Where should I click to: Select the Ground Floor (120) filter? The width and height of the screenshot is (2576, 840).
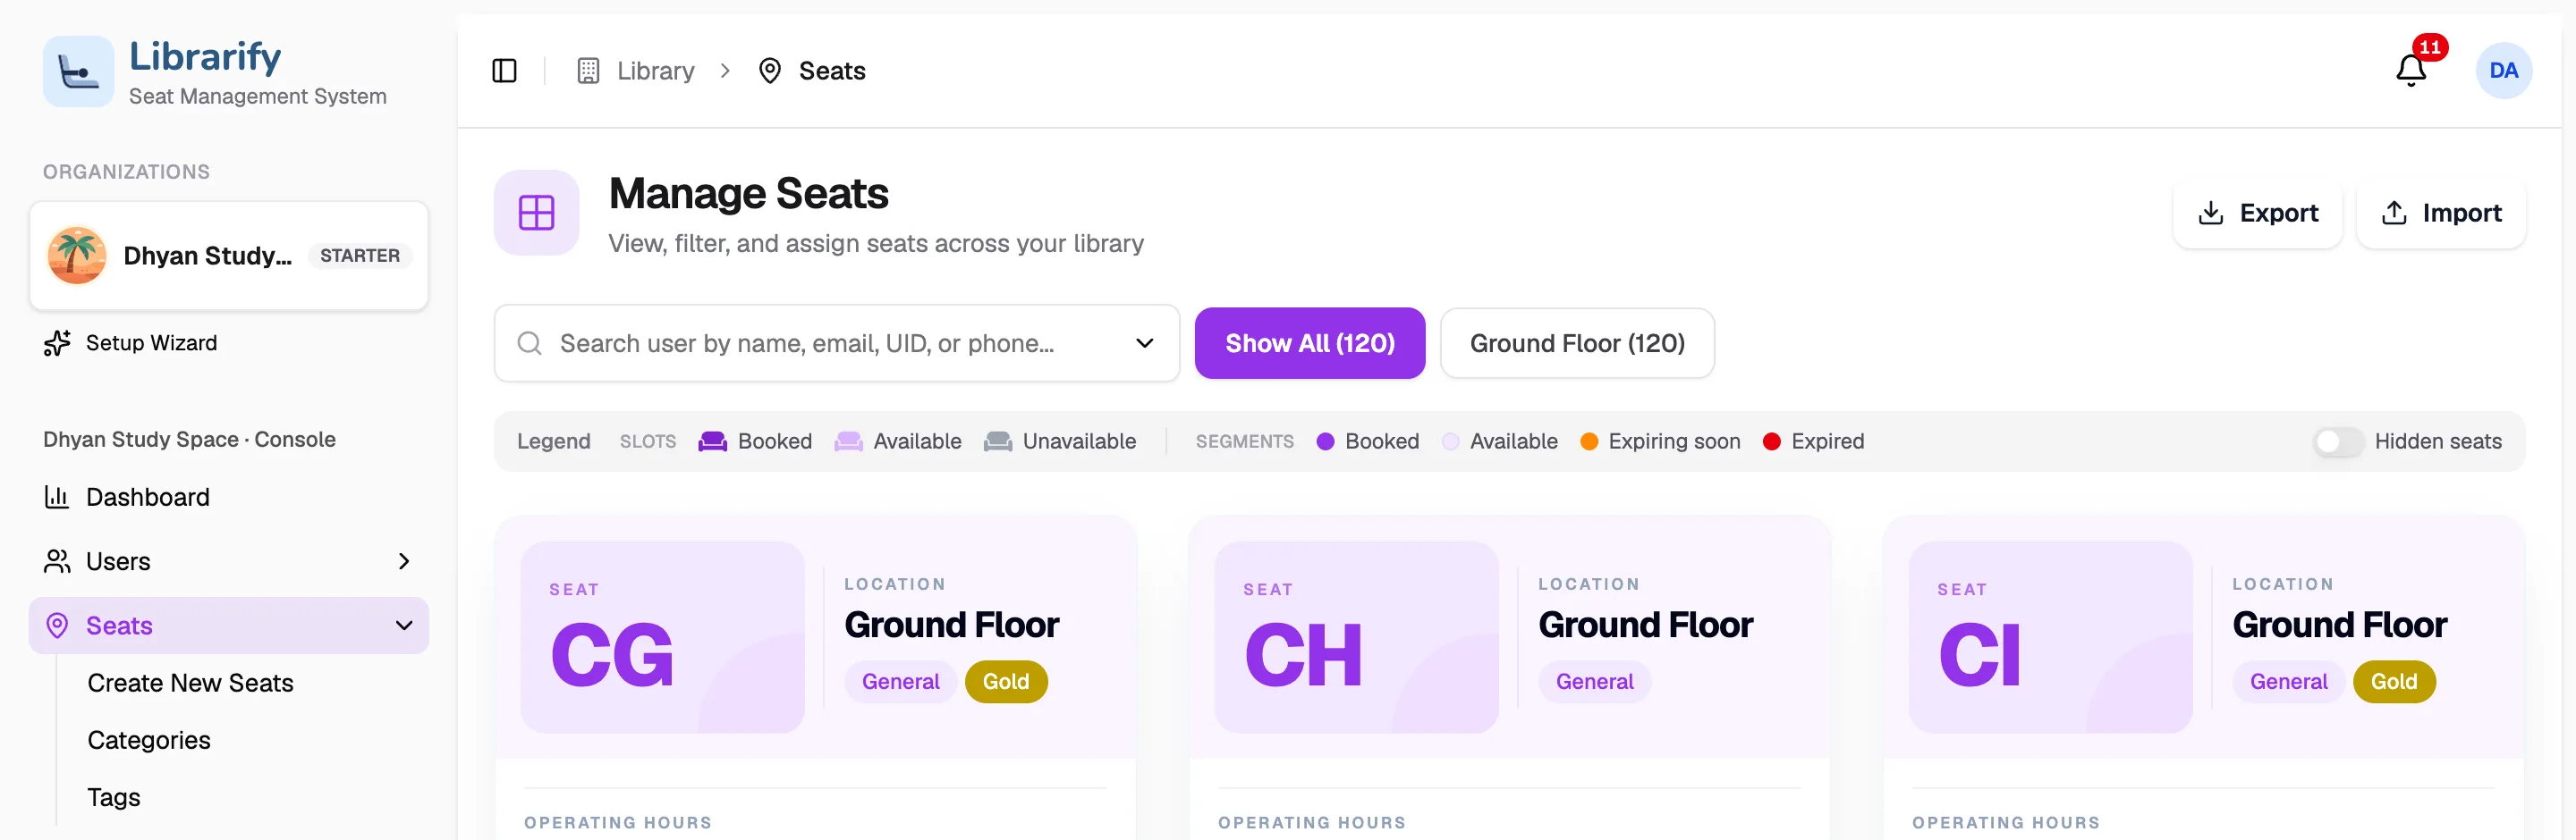1577,343
